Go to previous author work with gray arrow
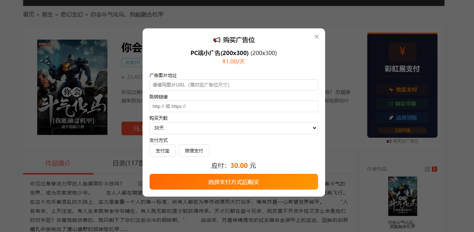This screenshot has width=474, height=232. (x=427, y=169)
